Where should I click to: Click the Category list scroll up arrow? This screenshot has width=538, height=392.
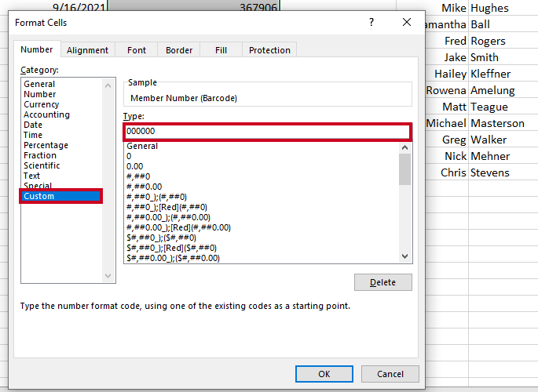(108, 85)
